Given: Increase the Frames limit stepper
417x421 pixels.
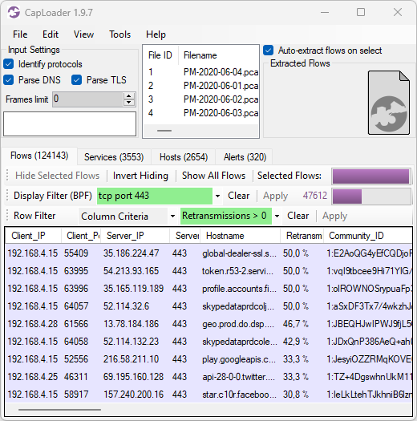Looking at the screenshot, I should click(x=129, y=96).
